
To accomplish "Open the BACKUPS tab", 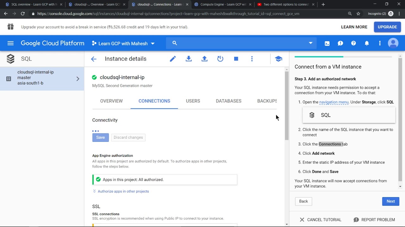I will [x=267, y=101].
